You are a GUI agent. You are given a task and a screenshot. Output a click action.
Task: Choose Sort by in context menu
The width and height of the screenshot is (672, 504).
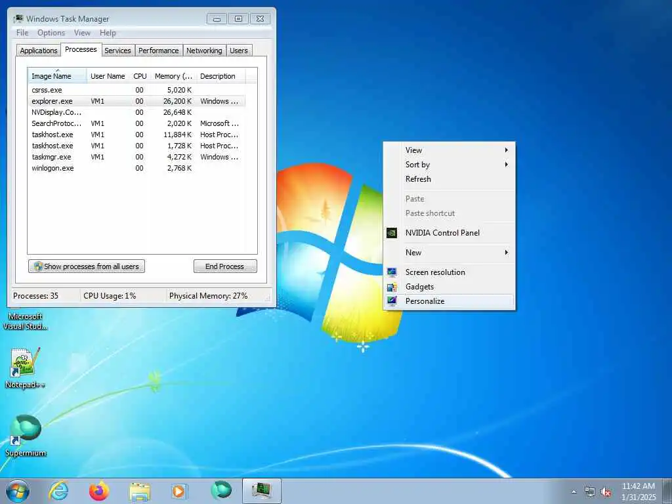tap(449, 165)
